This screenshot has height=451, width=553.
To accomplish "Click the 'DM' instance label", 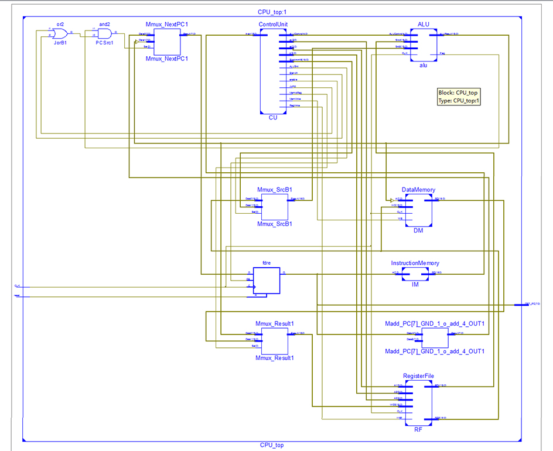I will pyautogui.click(x=418, y=230).
